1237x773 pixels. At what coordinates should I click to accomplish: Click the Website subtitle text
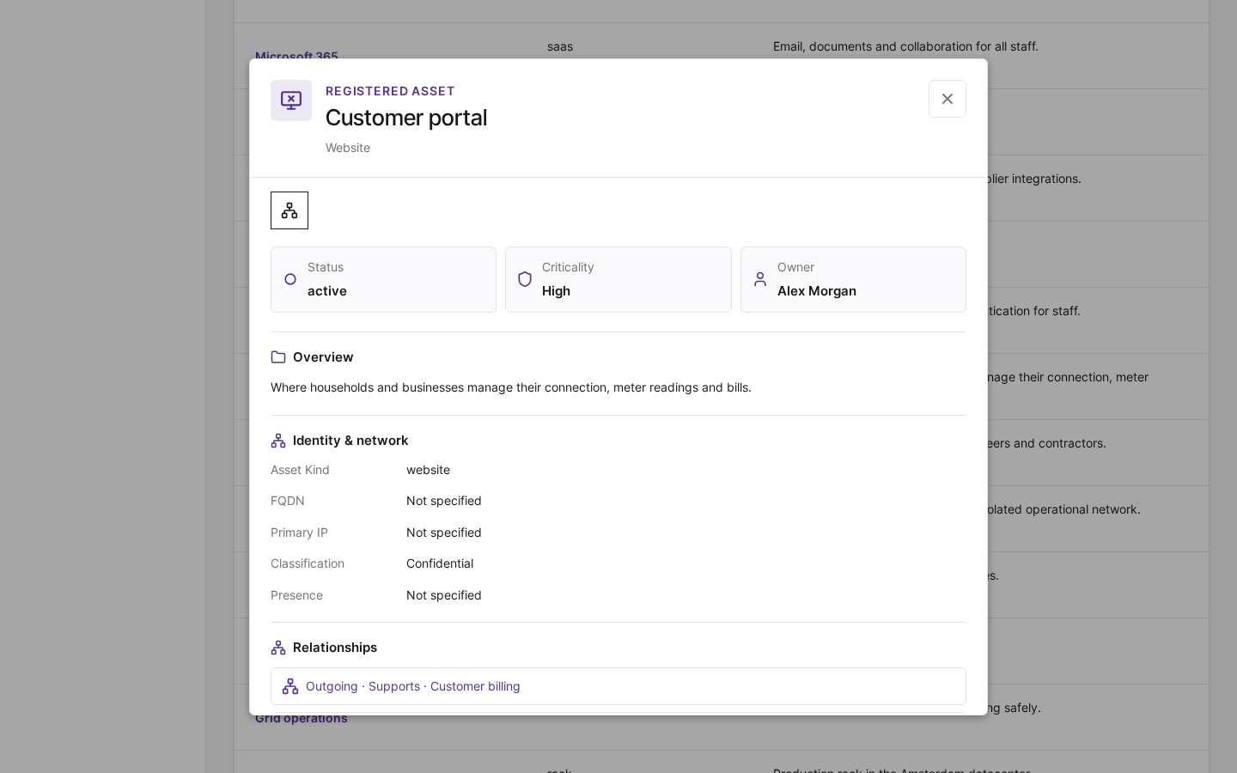click(x=348, y=148)
